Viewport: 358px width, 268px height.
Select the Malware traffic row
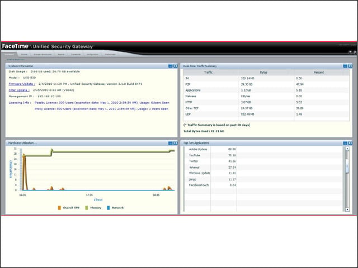tap(266, 96)
